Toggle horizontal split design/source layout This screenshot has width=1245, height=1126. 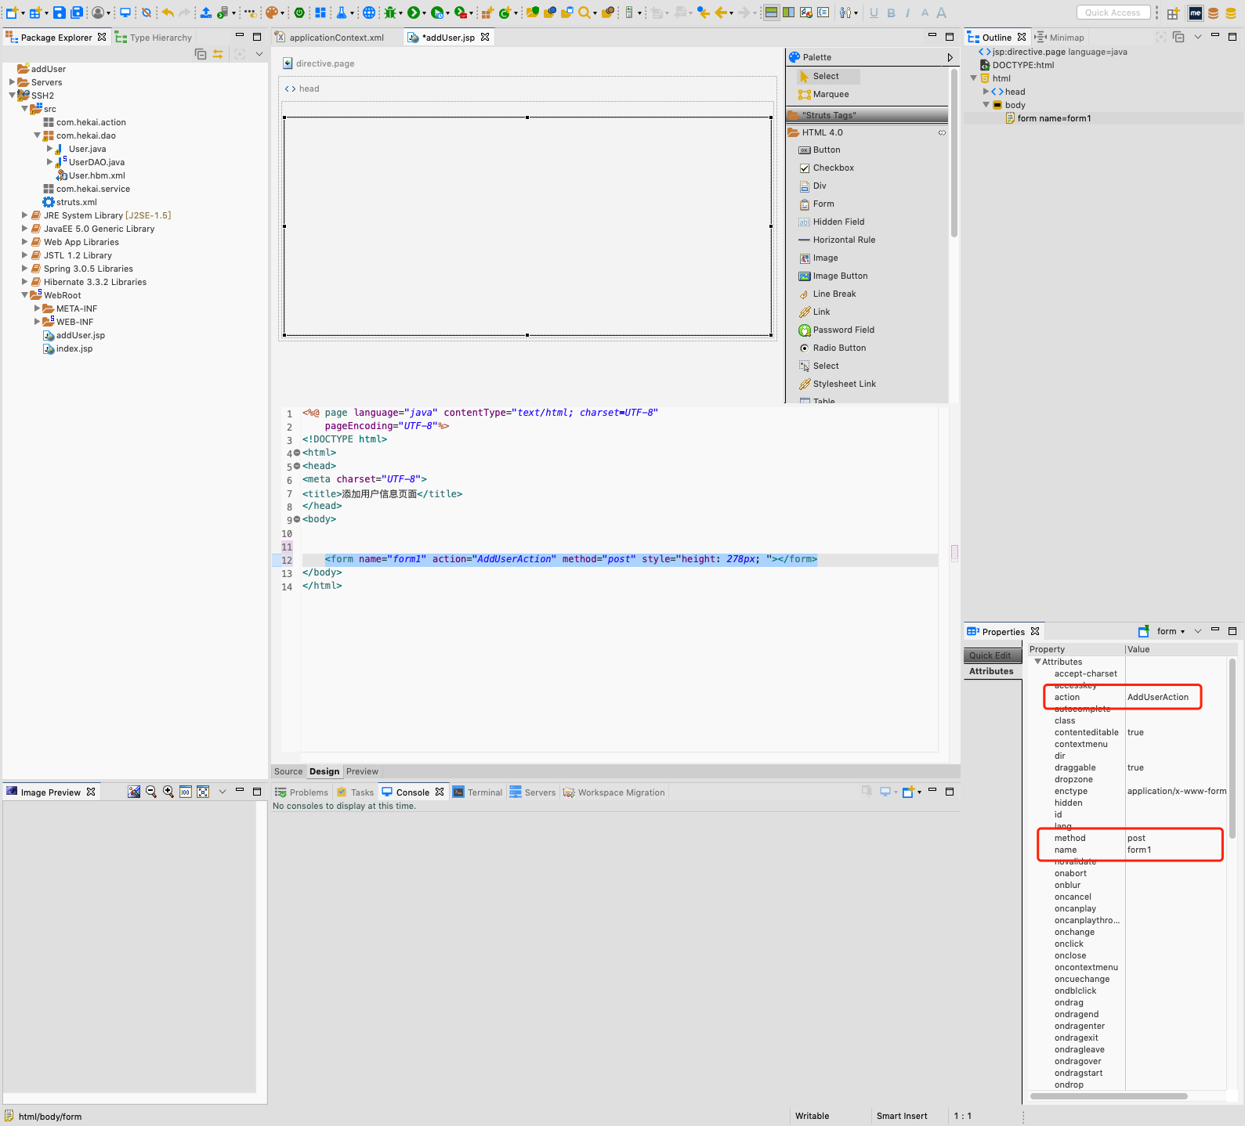pyautogui.click(x=772, y=13)
